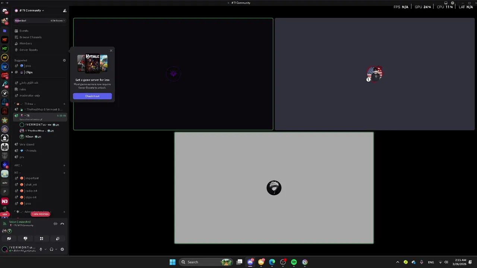Click the Check it out button
The width and height of the screenshot is (477, 268).
click(x=92, y=96)
